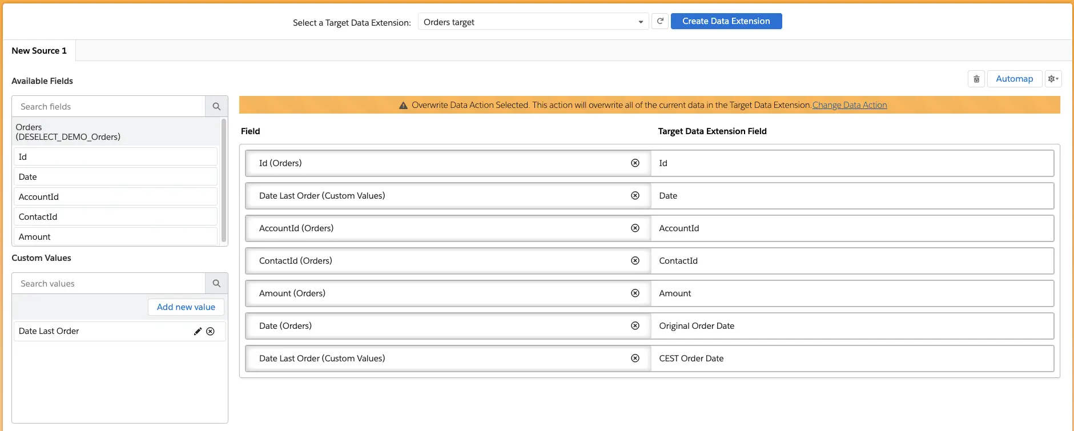Click the Search fields input box
1074x431 pixels.
tap(108, 106)
